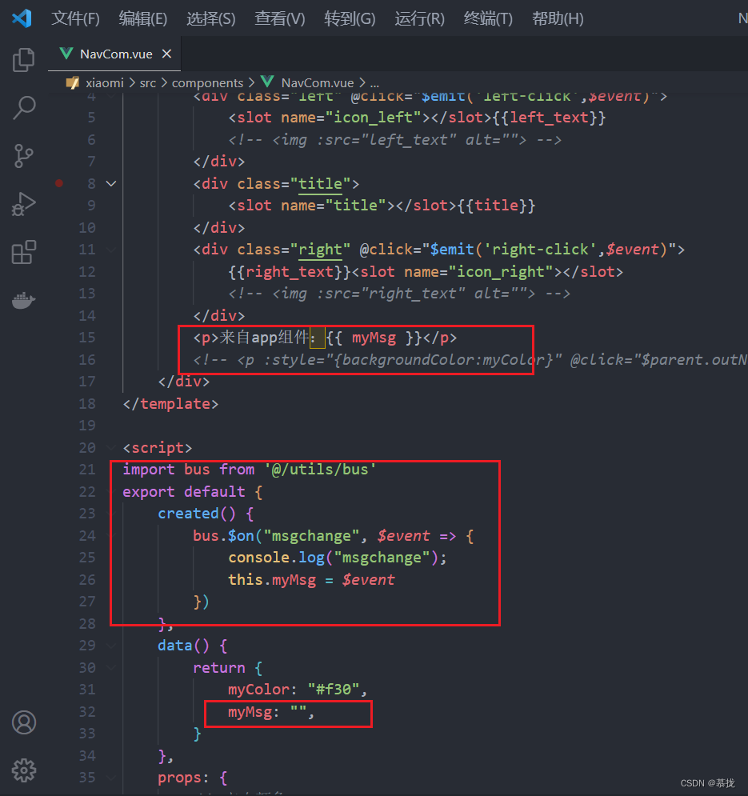Image resolution: width=748 pixels, height=796 pixels.
Task: Click line number 15 in the gutter
Action: point(87,338)
